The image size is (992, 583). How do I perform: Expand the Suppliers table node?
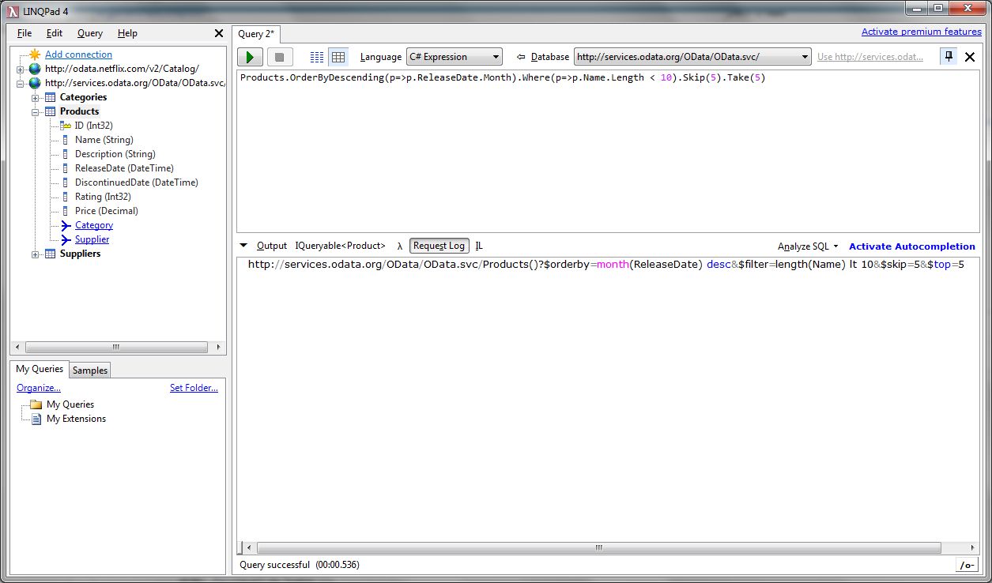35,254
